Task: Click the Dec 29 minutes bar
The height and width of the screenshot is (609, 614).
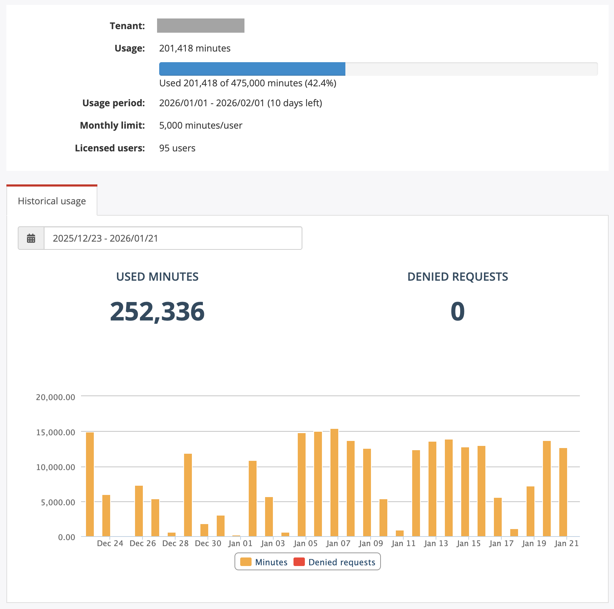Action: [188, 495]
